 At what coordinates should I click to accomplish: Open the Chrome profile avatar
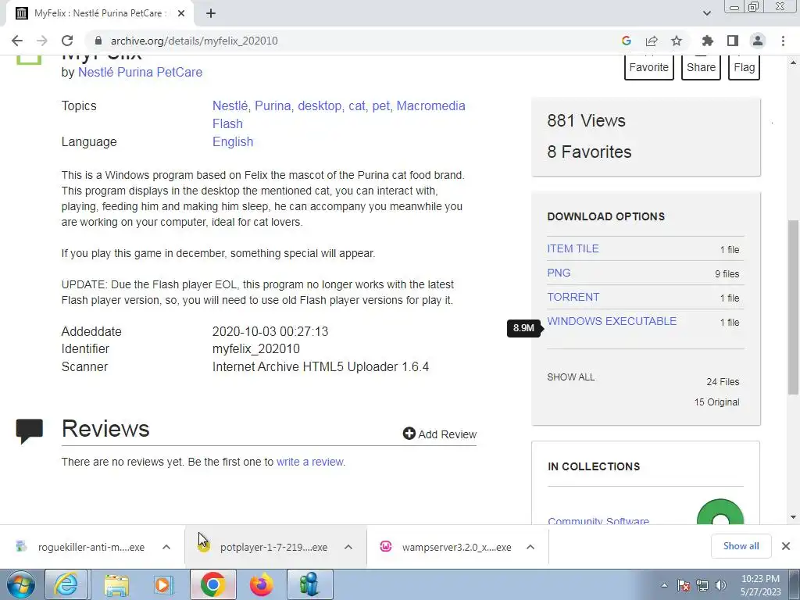pyautogui.click(x=758, y=41)
